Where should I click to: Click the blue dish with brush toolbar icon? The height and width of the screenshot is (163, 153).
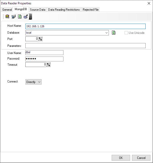26,17
